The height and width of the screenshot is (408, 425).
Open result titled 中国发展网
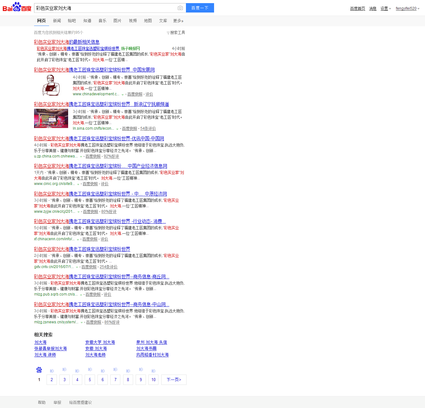pyautogui.click(x=94, y=70)
